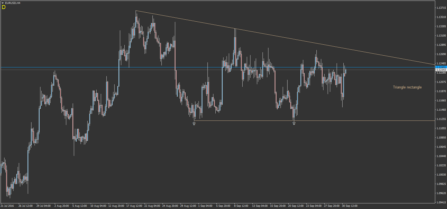Click the blue horizontal line at 1.12401

tap(218, 67)
